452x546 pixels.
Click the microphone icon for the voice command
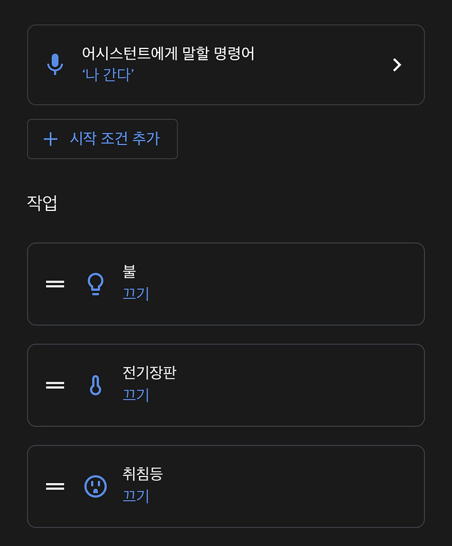(x=55, y=64)
